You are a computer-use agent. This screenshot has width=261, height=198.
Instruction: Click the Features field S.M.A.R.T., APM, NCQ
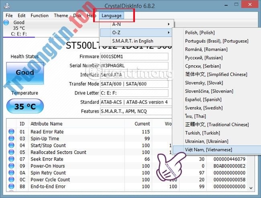click(136, 111)
